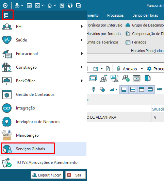
Task: Click the Integração link icon
Action: point(7,108)
